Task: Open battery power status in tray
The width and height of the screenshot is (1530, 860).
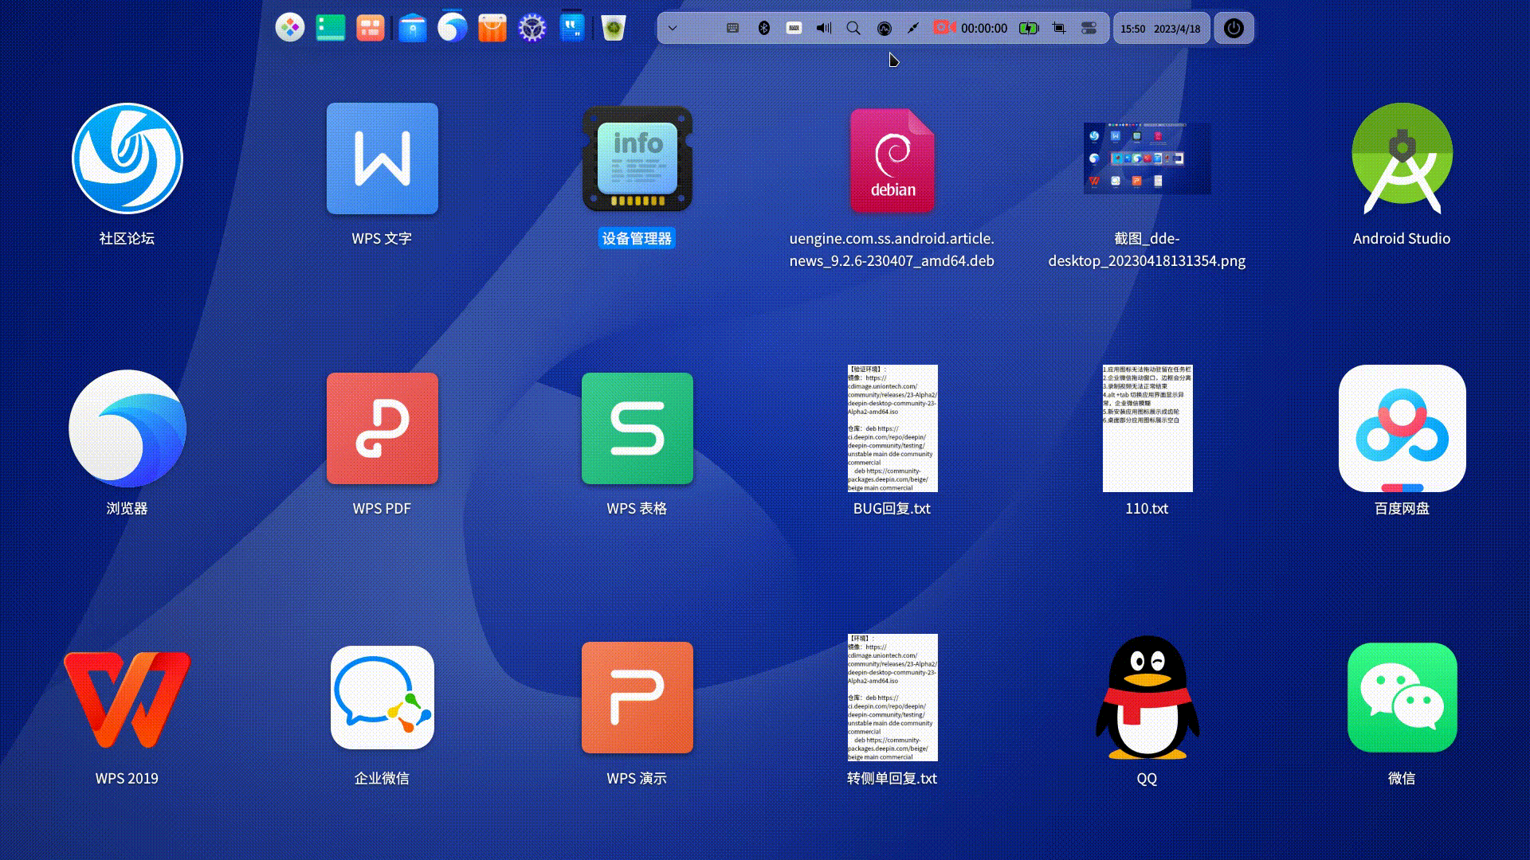Action: (1029, 28)
